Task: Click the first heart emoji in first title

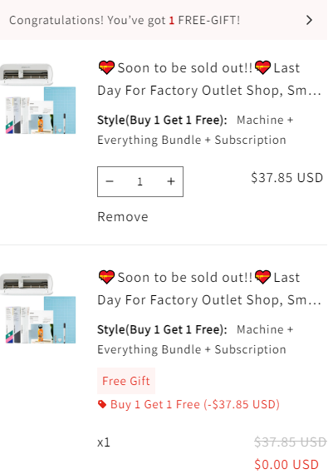Action: pyautogui.click(x=106, y=67)
